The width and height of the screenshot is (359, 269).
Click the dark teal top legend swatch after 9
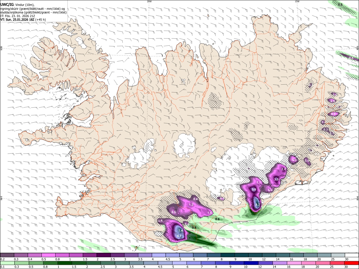click(x=241, y=255)
